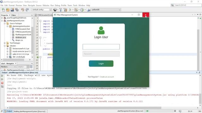Close the Navigator panel with its X

click(x=15, y=63)
